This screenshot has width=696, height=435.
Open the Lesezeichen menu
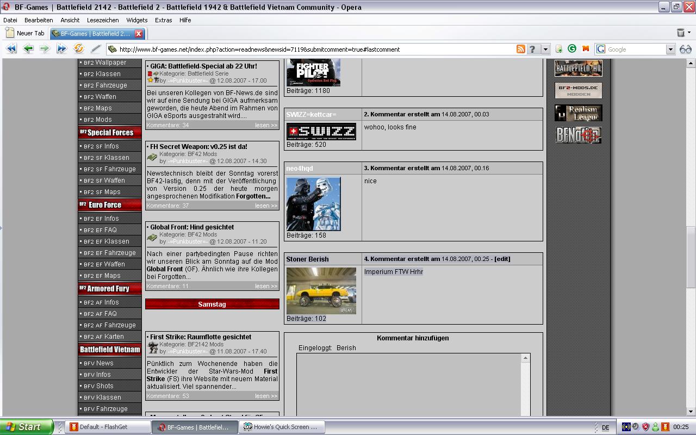[103, 20]
